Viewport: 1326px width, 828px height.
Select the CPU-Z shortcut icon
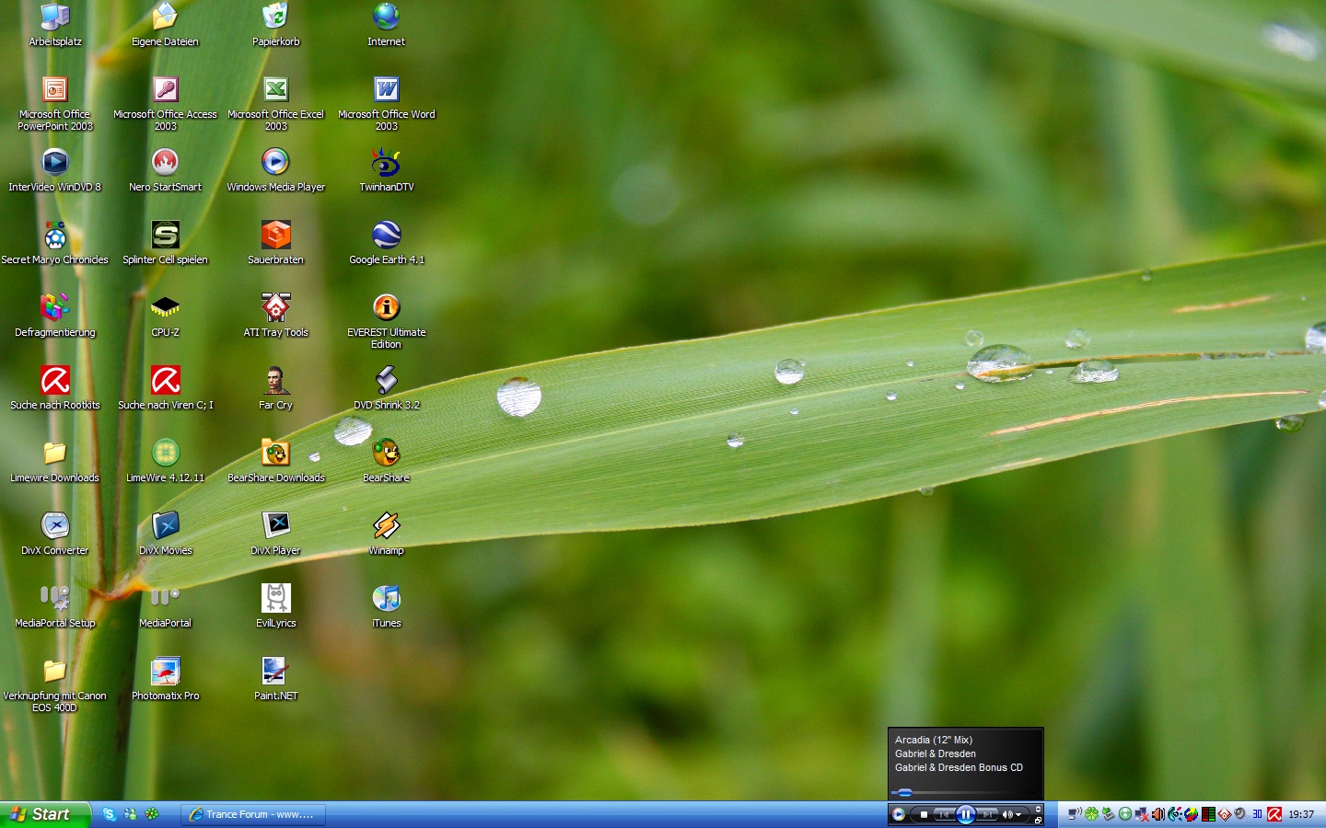pos(165,308)
